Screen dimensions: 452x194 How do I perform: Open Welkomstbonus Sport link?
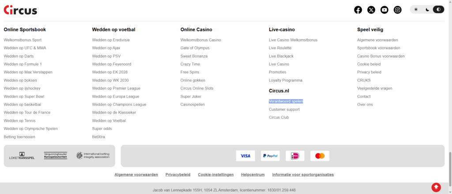[23, 40]
